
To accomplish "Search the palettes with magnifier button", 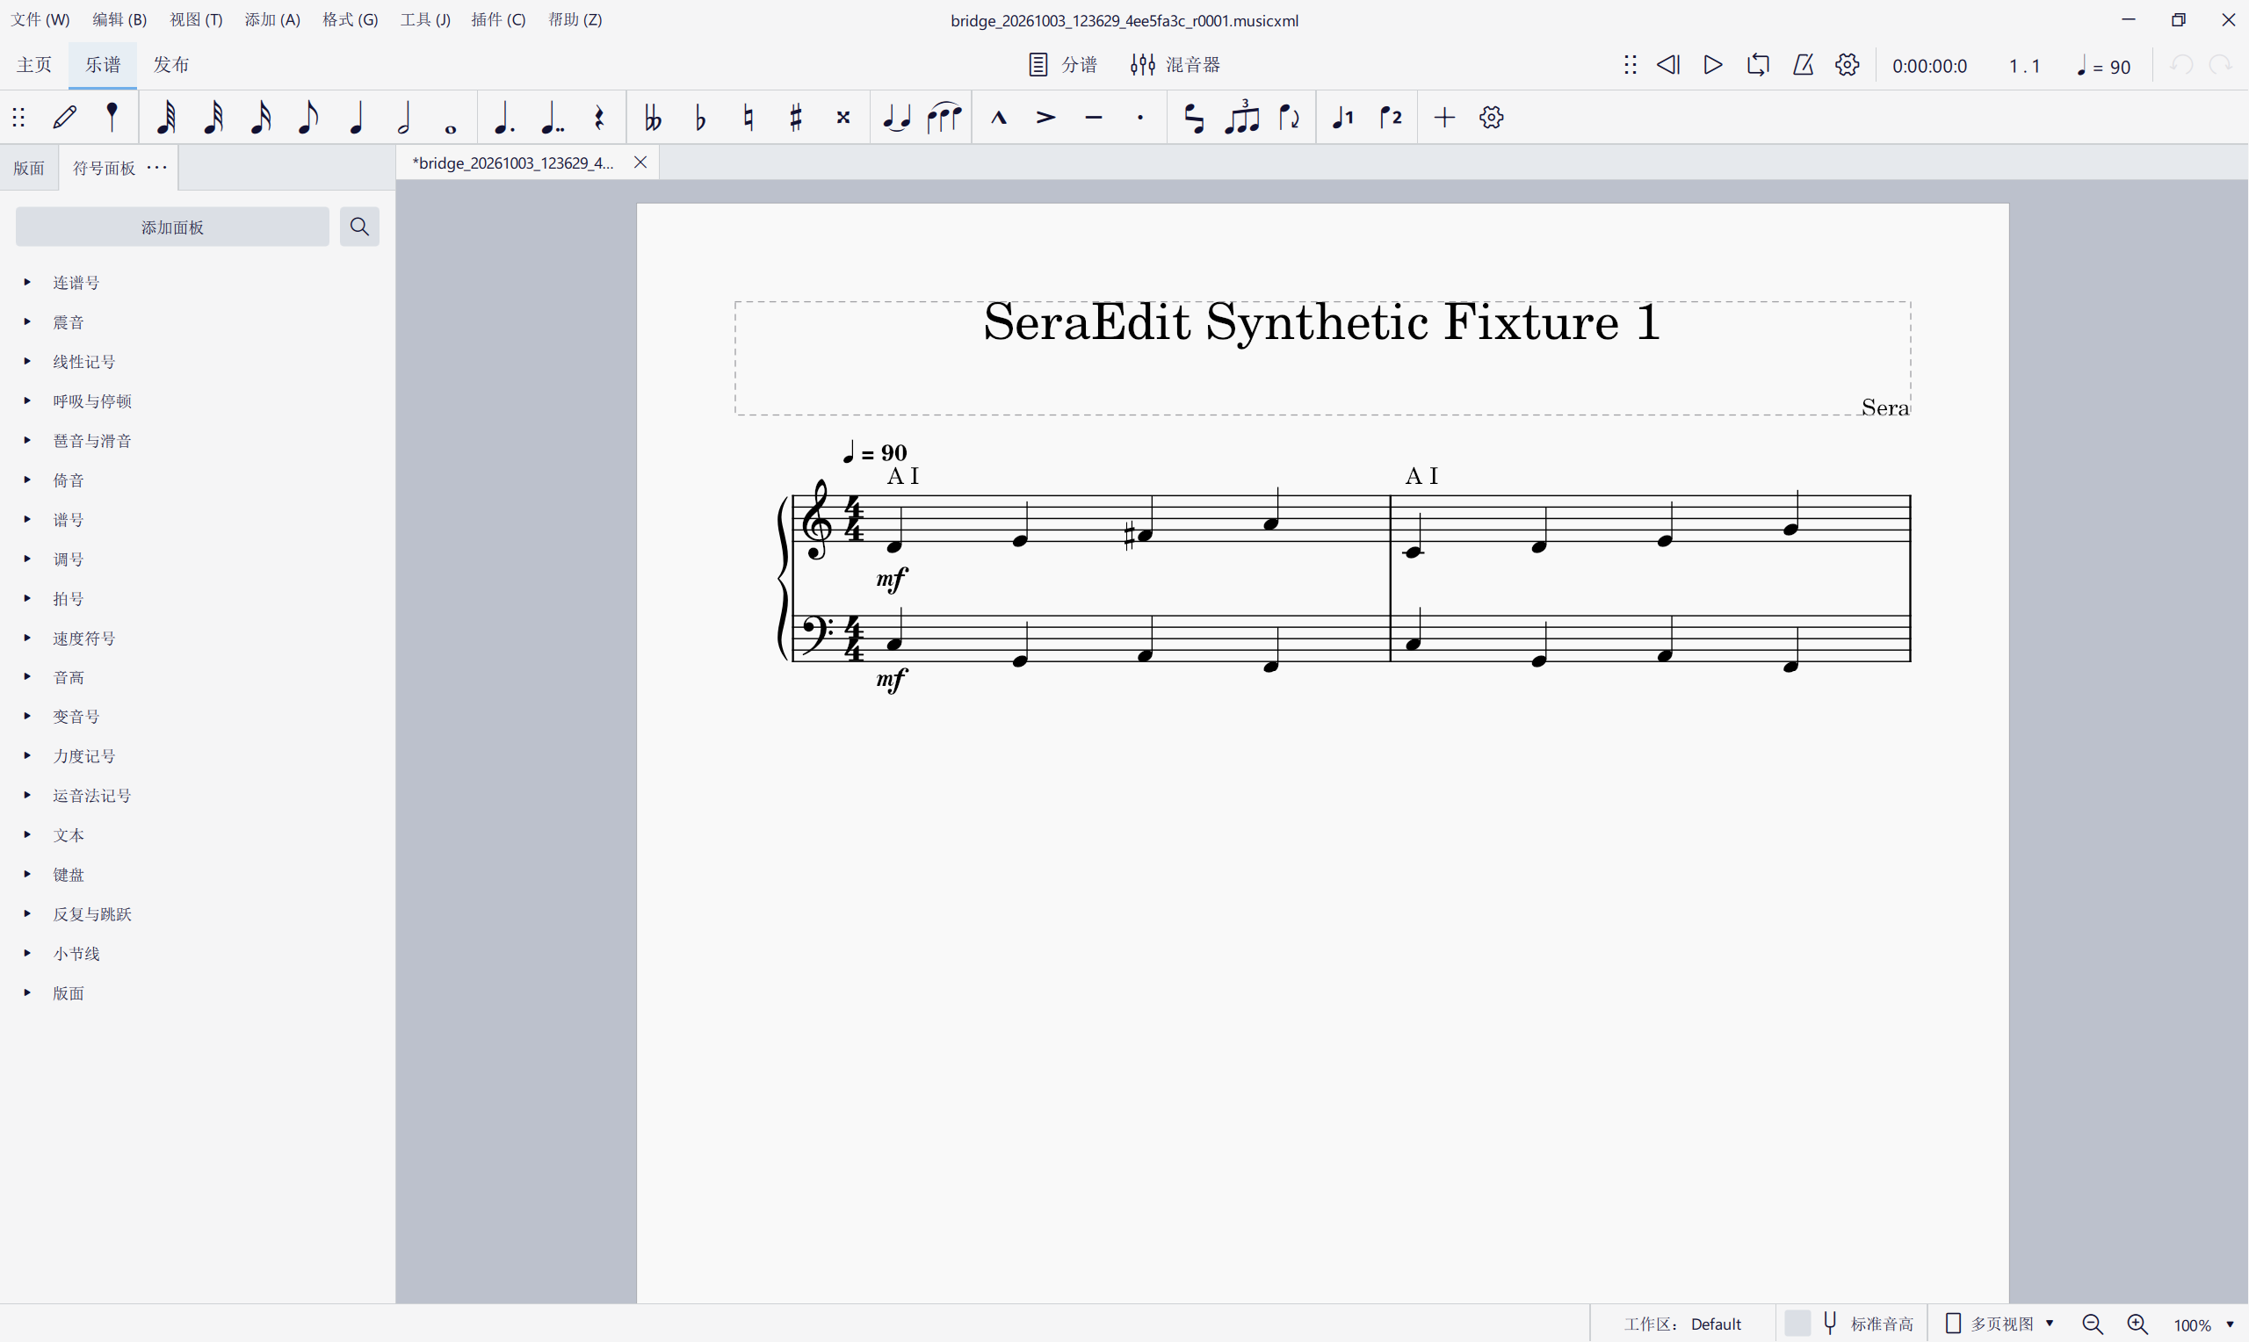I will click(360, 227).
